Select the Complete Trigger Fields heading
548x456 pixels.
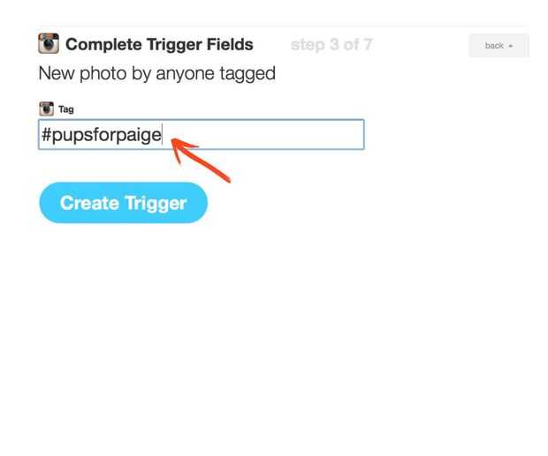tap(159, 45)
